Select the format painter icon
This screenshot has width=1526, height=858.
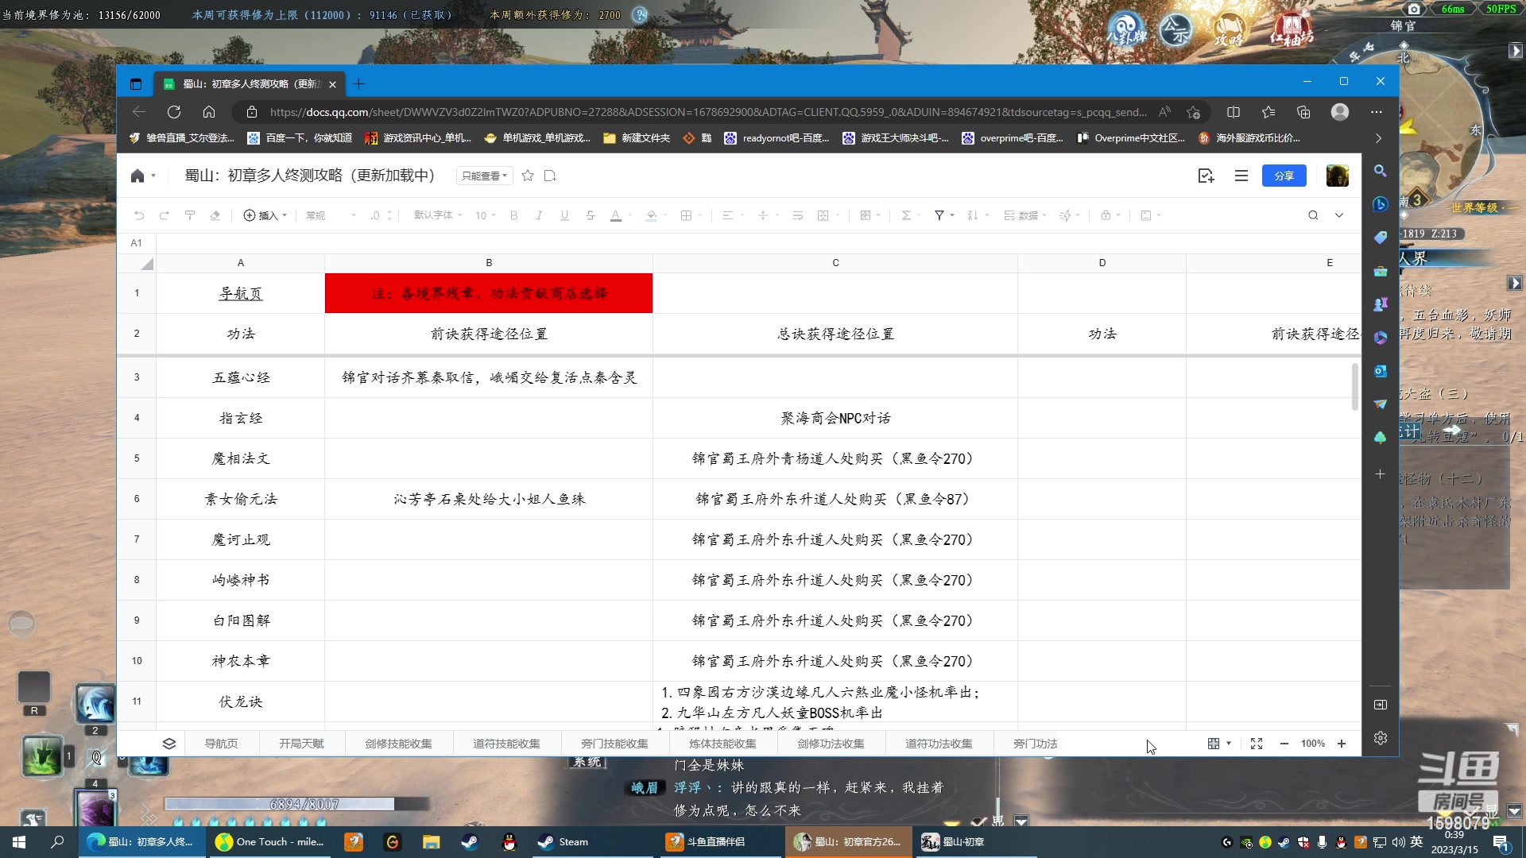point(190,215)
